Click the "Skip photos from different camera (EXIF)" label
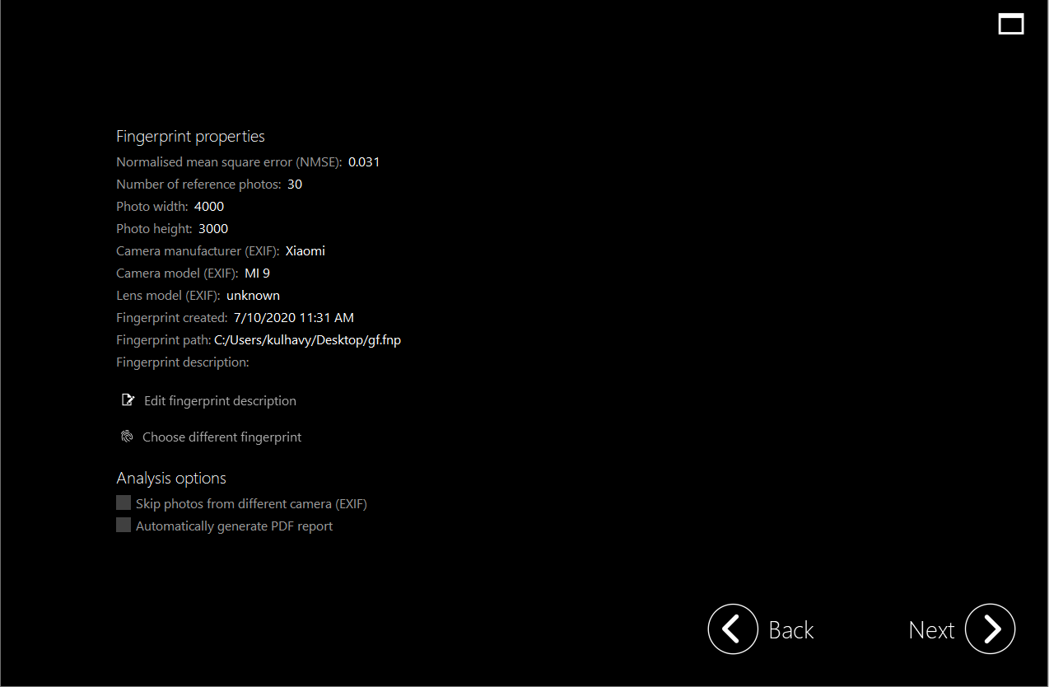The width and height of the screenshot is (1049, 687). [251, 503]
